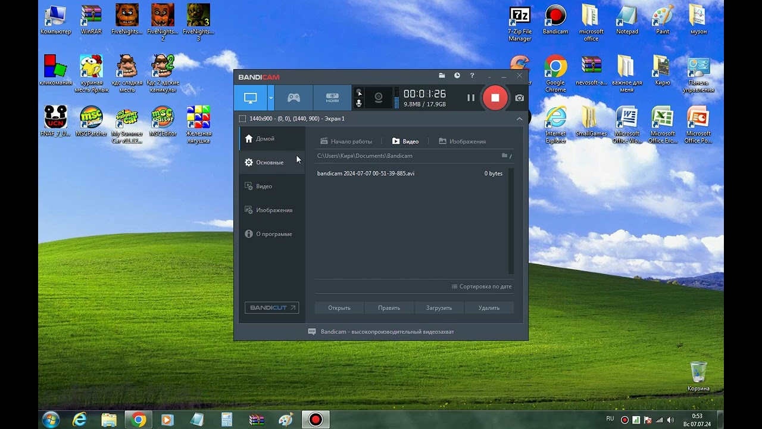The width and height of the screenshot is (762, 429).
Task: Open the Microsoft Office Word shortcut
Action: (627, 125)
